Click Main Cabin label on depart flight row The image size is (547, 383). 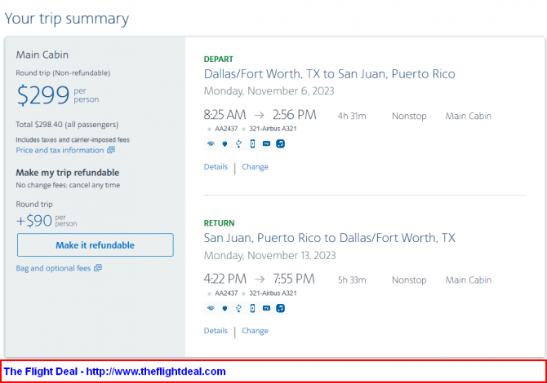click(x=468, y=116)
